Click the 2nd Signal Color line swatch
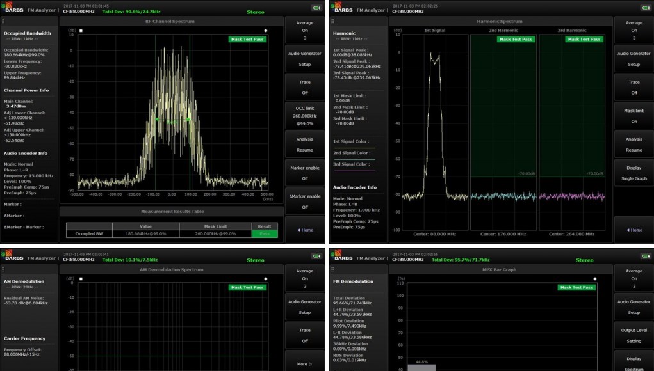The image size is (654, 371). [x=354, y=159]
